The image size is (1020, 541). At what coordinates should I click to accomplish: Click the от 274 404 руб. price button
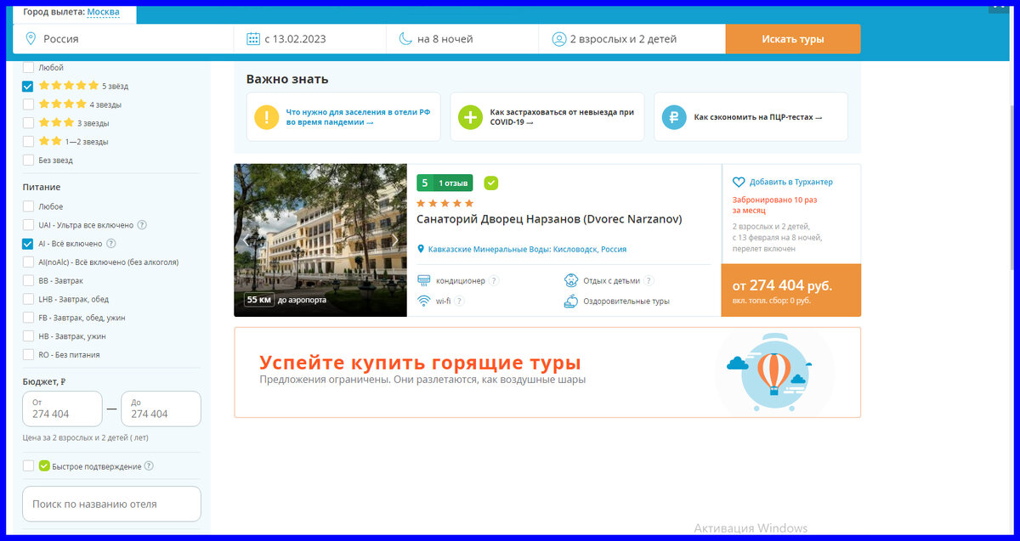(x=791, y=290)
